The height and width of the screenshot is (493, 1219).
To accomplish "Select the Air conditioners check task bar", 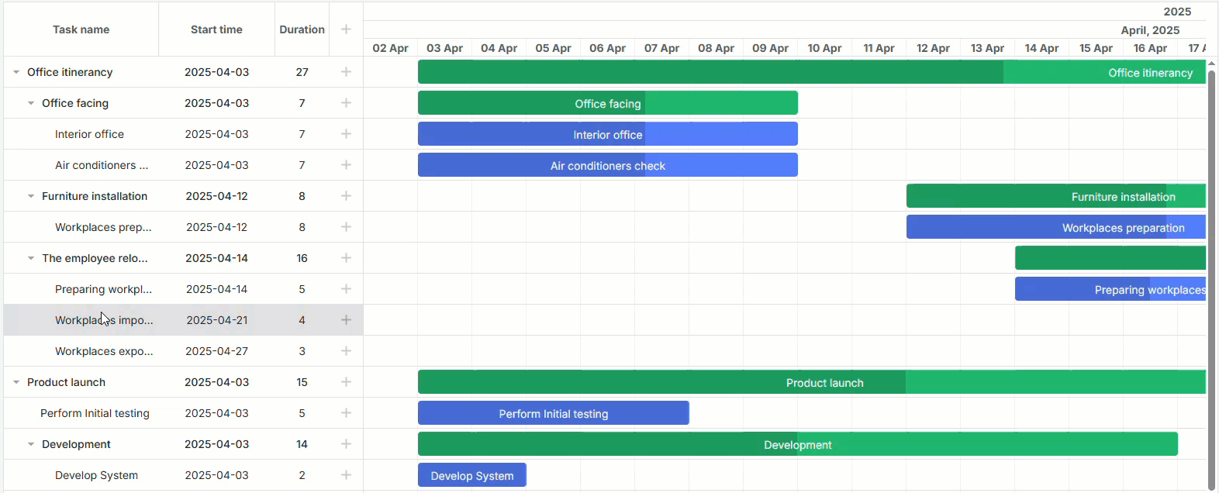I will click(608, 165).
